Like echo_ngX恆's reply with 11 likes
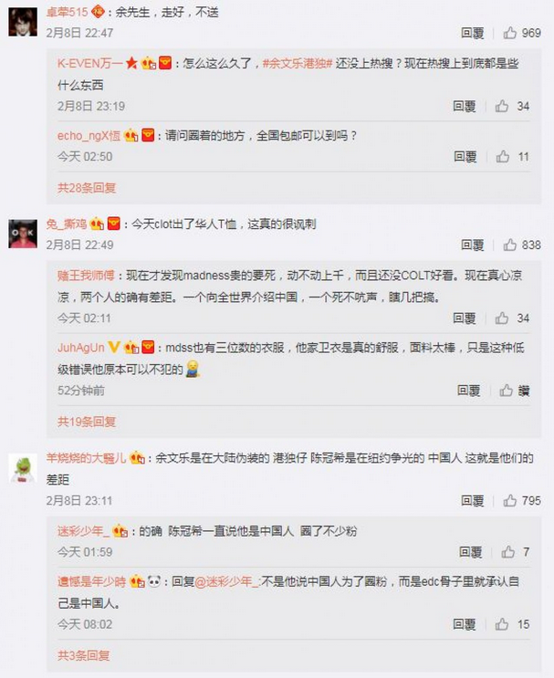This screenshot has height=678, width=554. pos(503,157)
